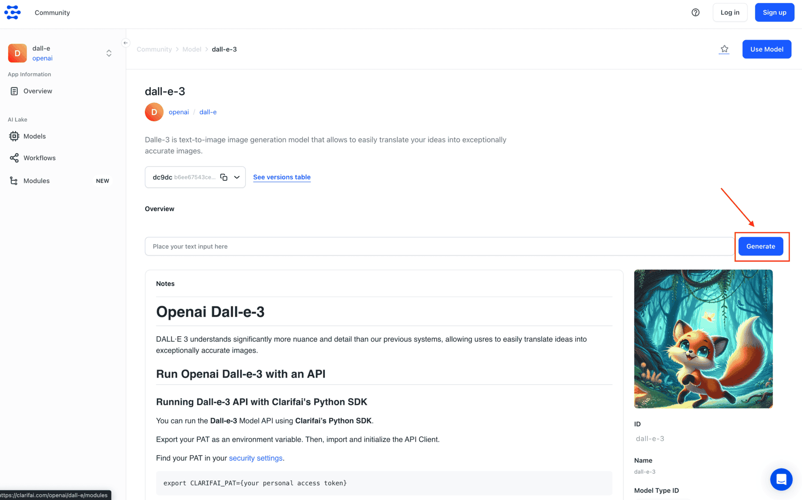Open the fox sample image thumbnail
The image size is (802, 500).
click(703, 339)
